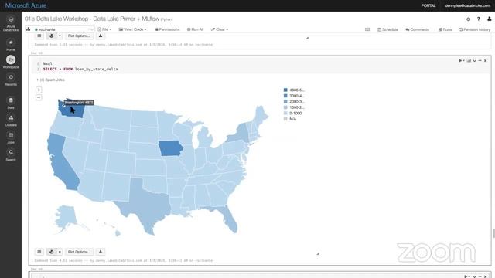Viewport: 495px width, 278px height.
Task: Open Jobs in the sidebar
Action: coord(11,137)
